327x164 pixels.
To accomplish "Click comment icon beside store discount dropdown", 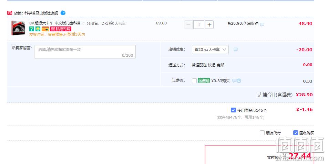I will 236,50.
